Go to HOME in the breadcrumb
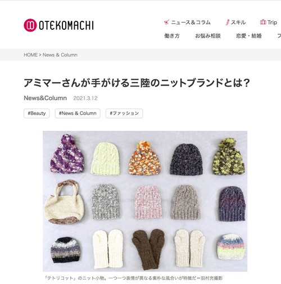This screenshot has height=284, width=281. coord(30,55)
